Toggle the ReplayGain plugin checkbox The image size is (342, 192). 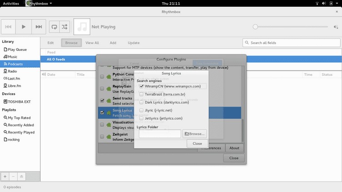click(102, 89)
